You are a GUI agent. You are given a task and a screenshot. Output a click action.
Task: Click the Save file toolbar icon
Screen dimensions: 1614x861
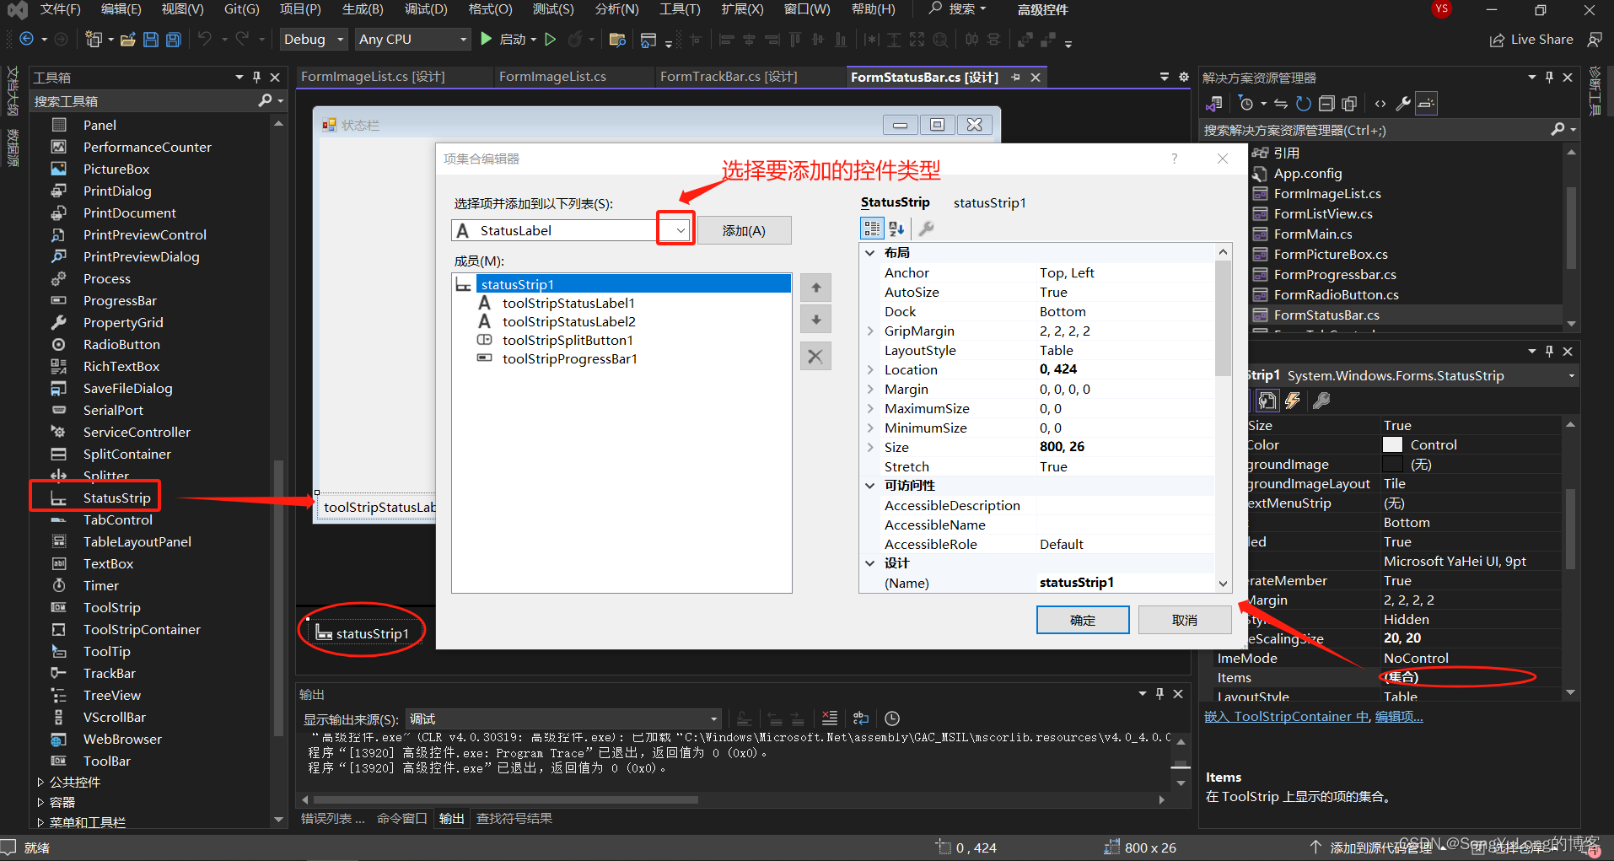pos(151,40)
